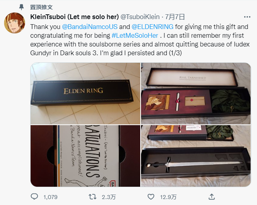
Task: Open the 7月7日 tweet date link
Action: 175,17
